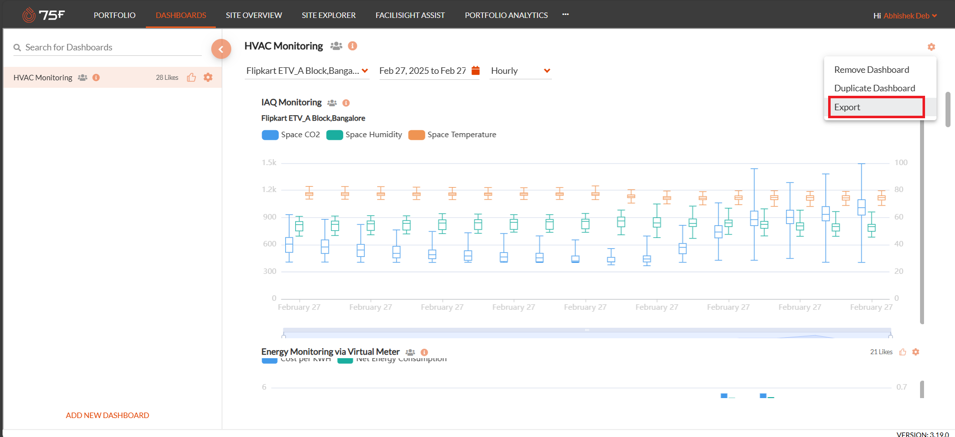Open the Hourly interval dropdown
This screenshot has height=437, width=955.
click(520, 71)
